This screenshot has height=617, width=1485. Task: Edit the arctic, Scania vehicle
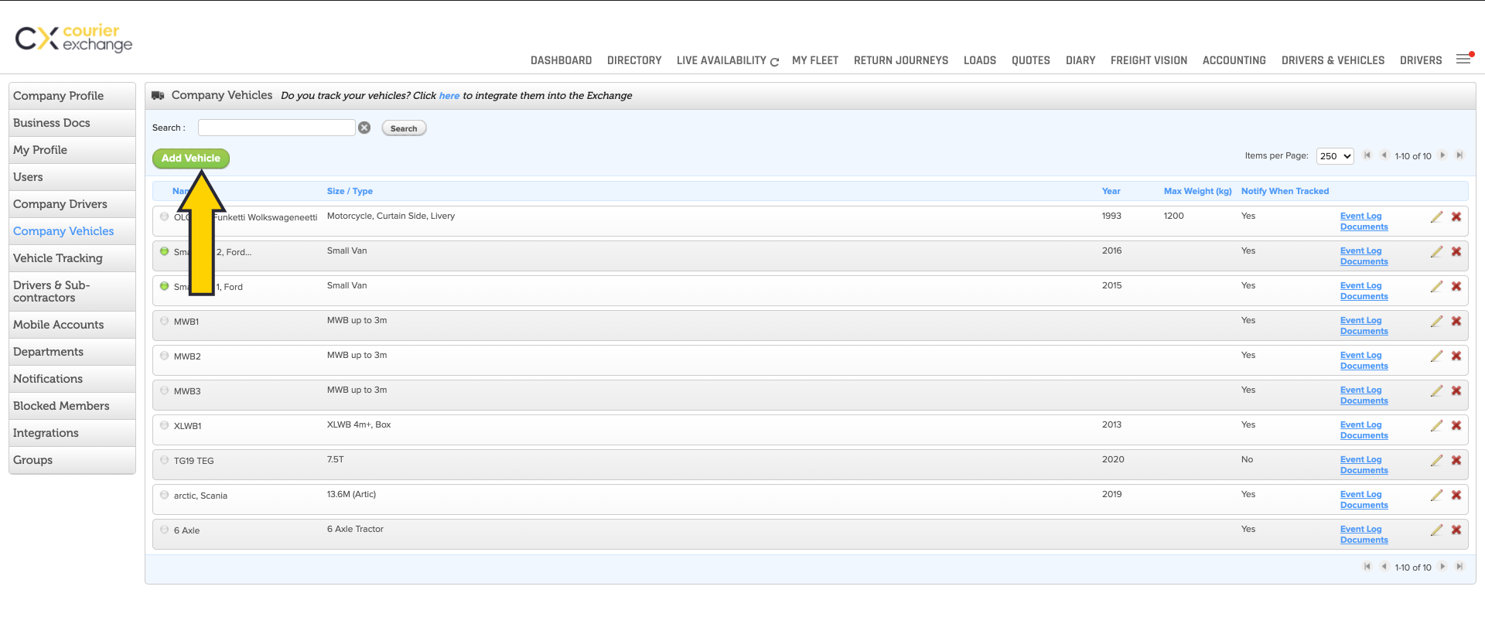point(1436,496)
